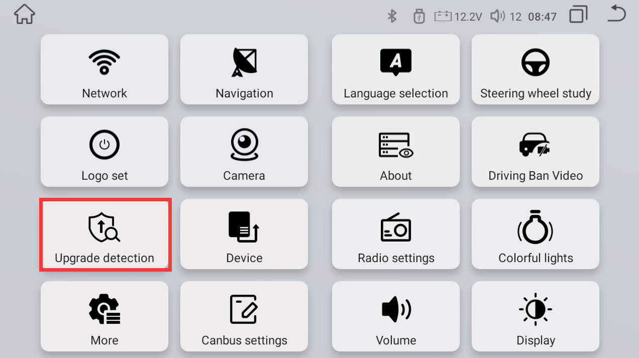Viewport: 639px width, 358px height.
Task: Tap the Bluetooth status icon
Action: pyautogui.click(x=392, y=17)
